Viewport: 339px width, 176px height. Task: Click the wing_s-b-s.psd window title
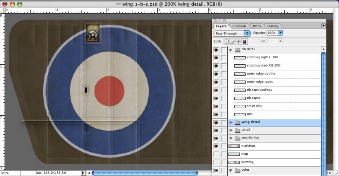172,4
